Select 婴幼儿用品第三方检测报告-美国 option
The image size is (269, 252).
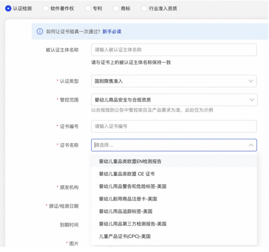tap(133, 224)
